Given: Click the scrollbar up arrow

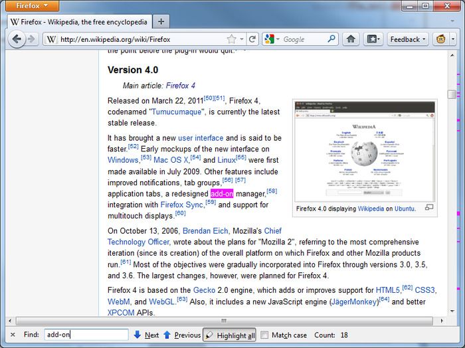Looking at the screenshot, I should click(x=452, y=55).
